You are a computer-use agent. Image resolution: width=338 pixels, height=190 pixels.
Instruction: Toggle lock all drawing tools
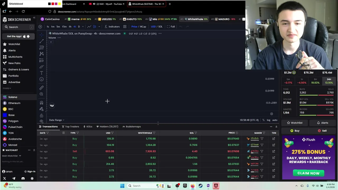click(x=41, y=116)
